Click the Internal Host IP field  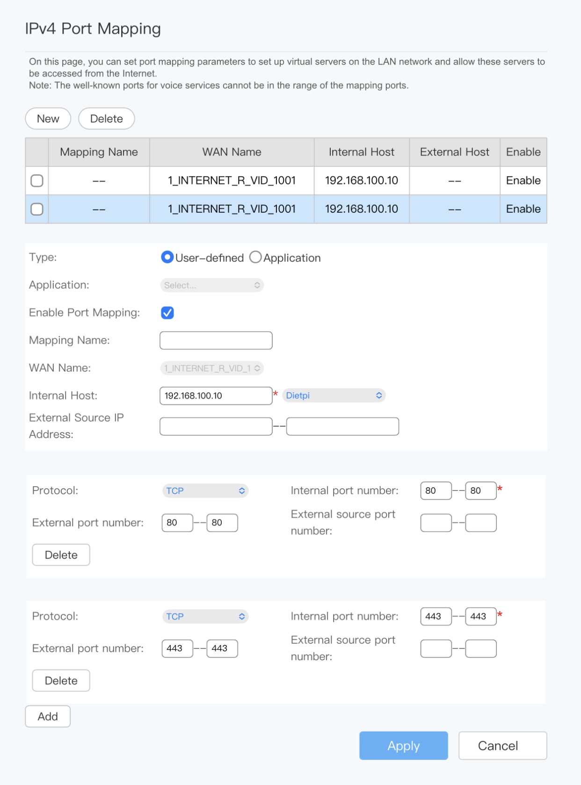[x=216, y=396]
